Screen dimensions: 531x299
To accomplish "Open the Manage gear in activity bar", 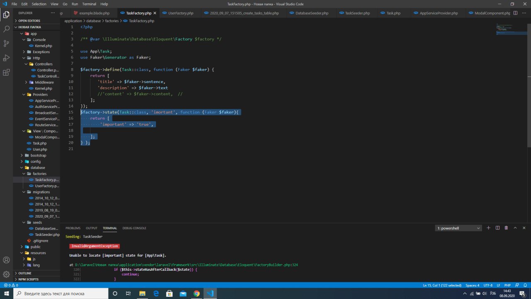I will point(6,274).
